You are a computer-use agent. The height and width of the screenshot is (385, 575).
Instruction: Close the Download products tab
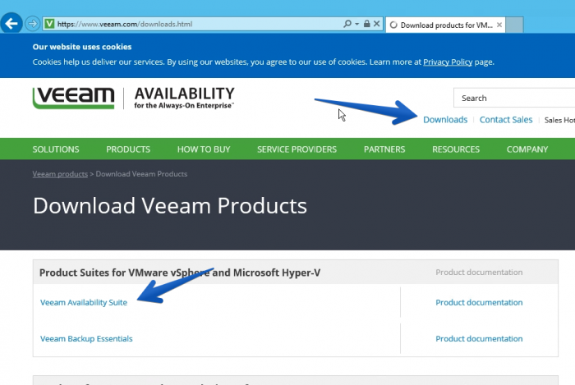coord(499,25)
